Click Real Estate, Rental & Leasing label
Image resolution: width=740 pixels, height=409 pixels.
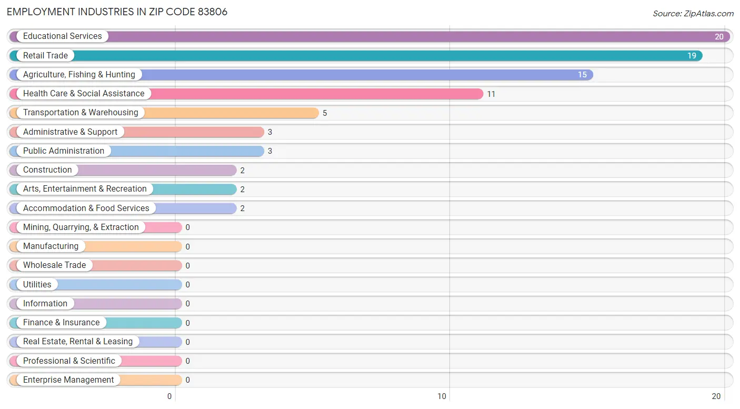(78, 342)
